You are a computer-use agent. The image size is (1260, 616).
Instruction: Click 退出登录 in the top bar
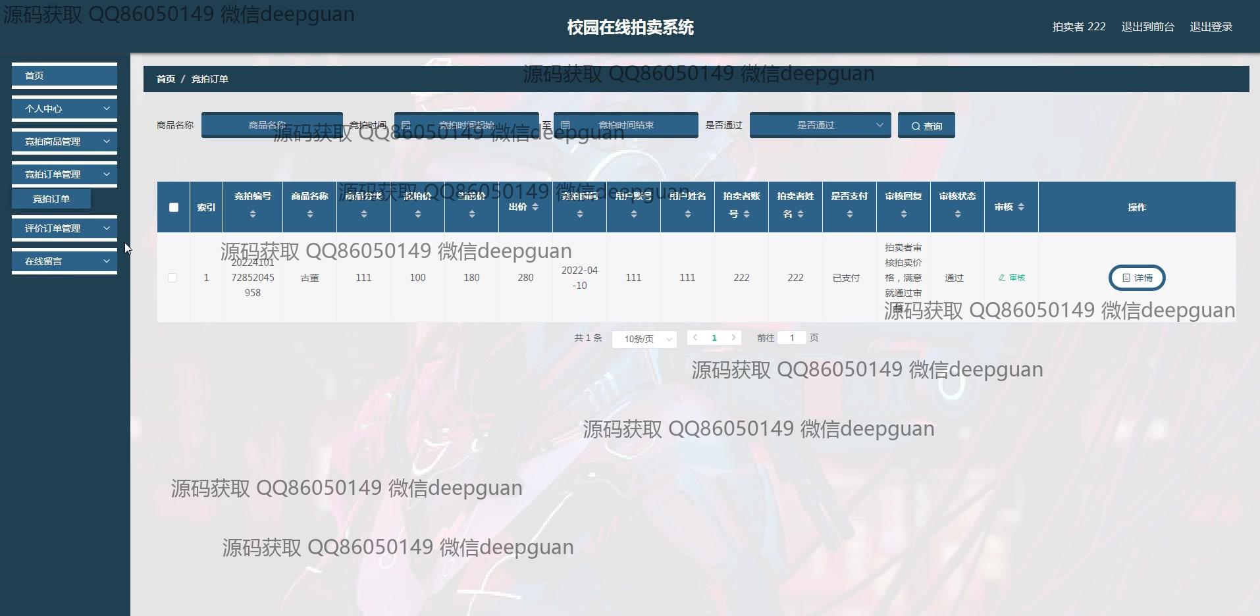coord(1211,27)
